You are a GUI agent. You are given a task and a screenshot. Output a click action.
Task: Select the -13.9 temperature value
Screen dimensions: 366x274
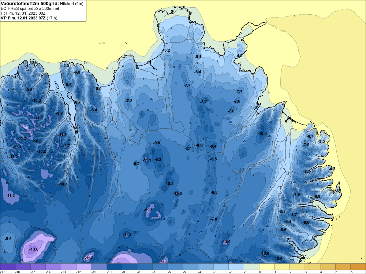(x=226, y=241)
